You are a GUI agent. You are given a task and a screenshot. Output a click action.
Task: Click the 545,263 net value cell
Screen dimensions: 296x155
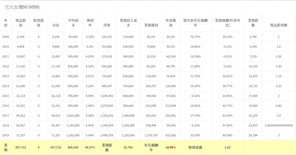pos(107,66)
